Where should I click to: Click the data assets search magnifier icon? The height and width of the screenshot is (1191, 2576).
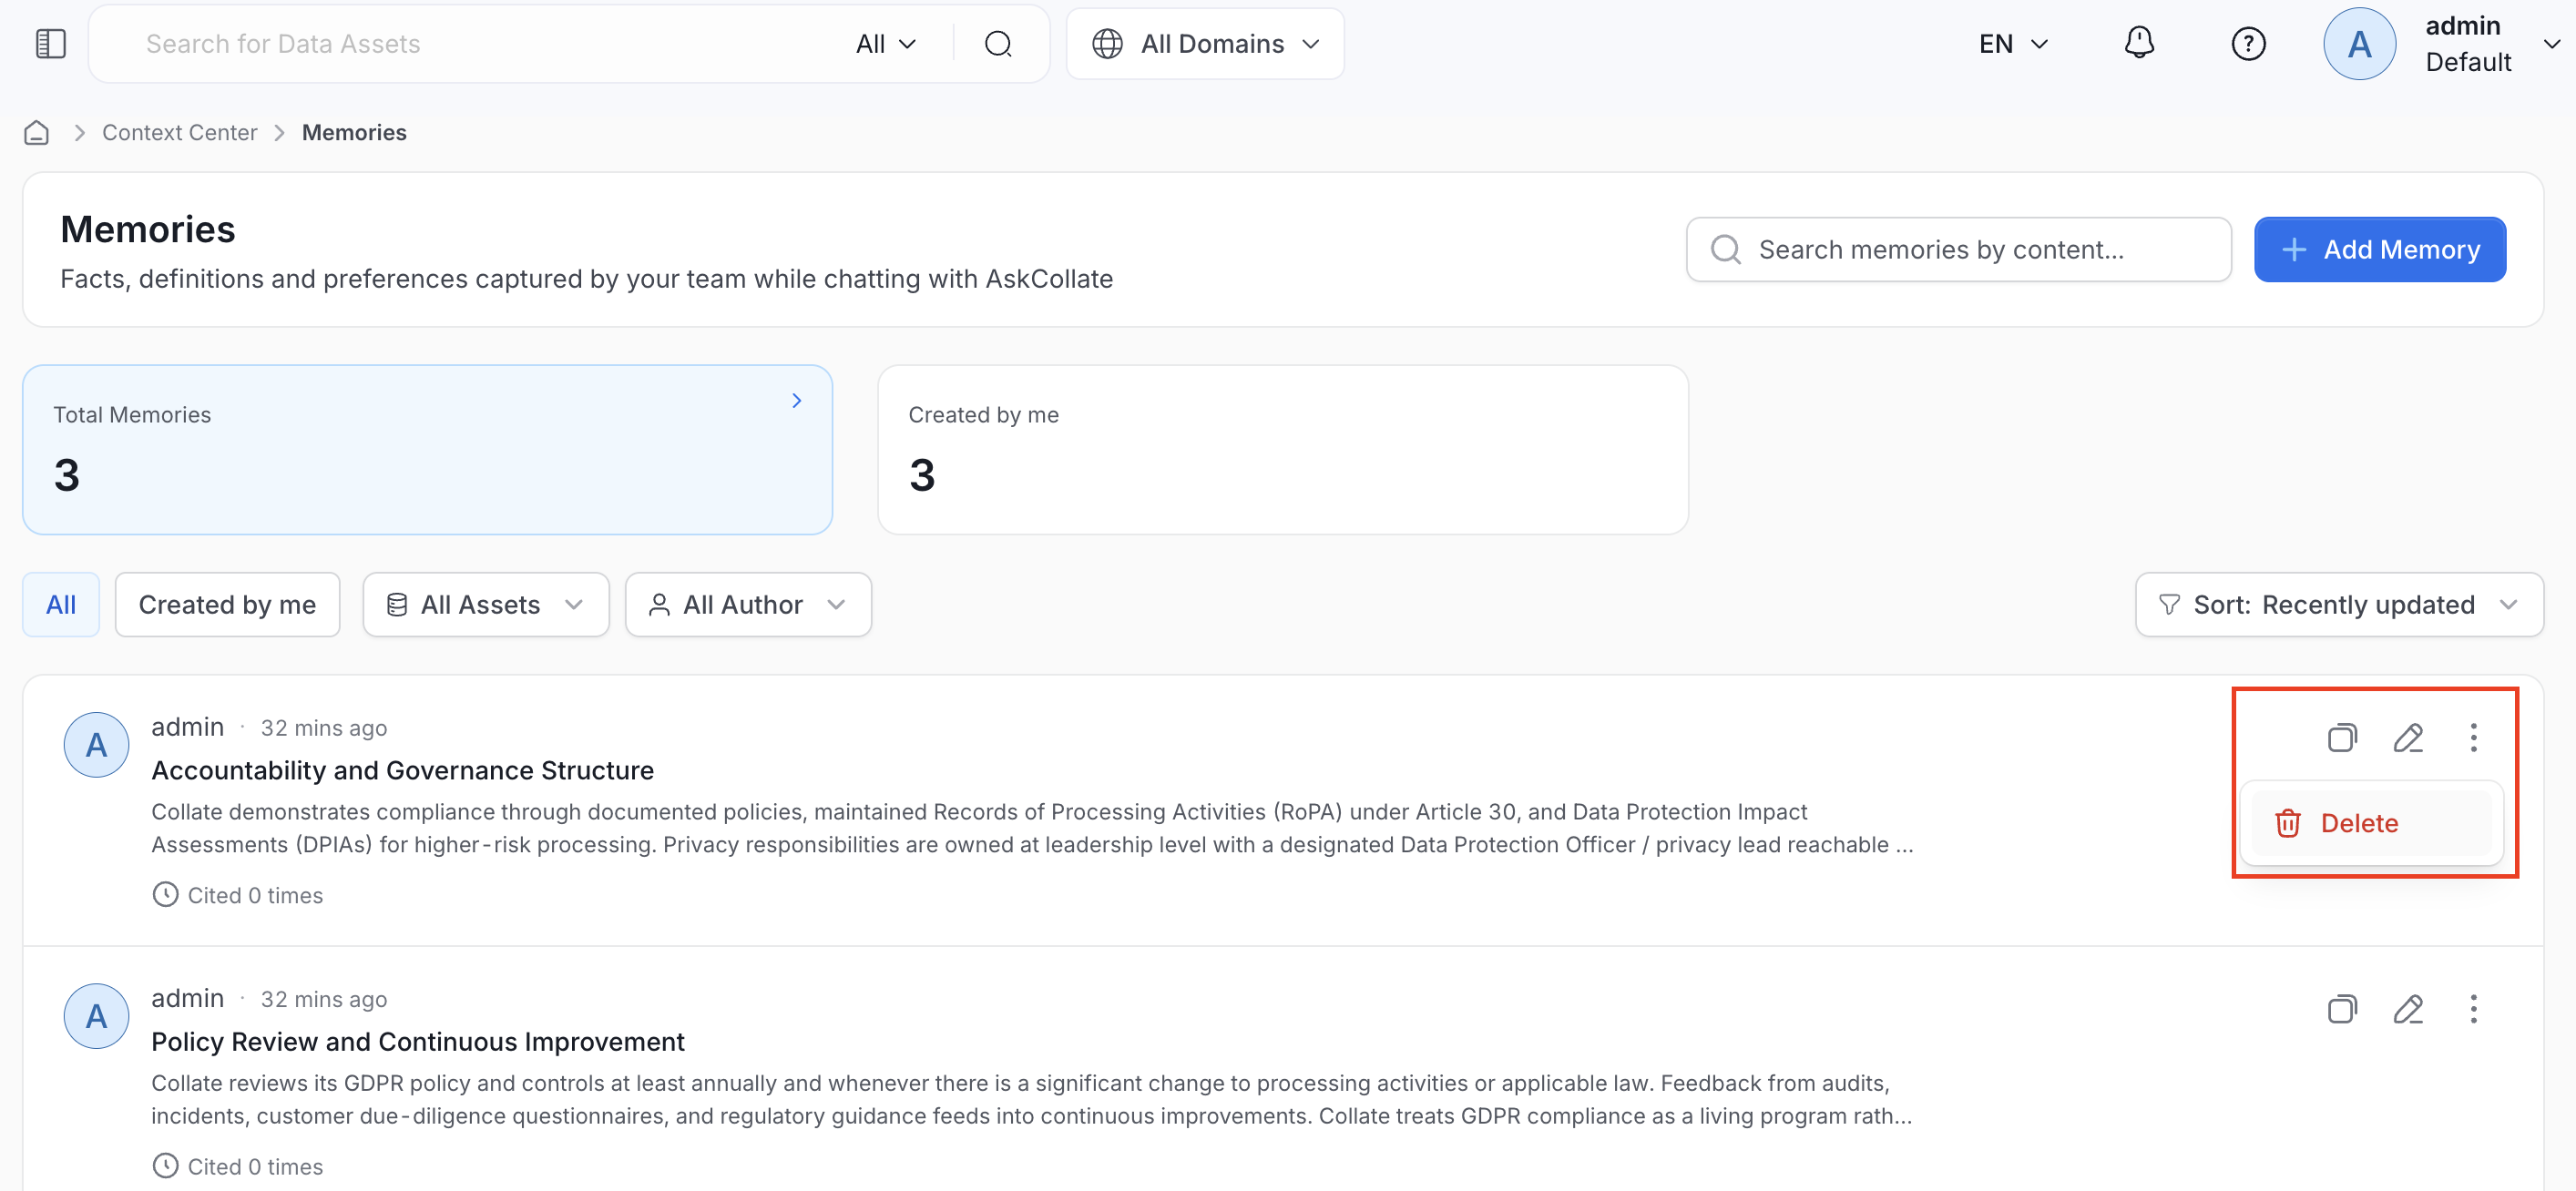click(998, 44)
